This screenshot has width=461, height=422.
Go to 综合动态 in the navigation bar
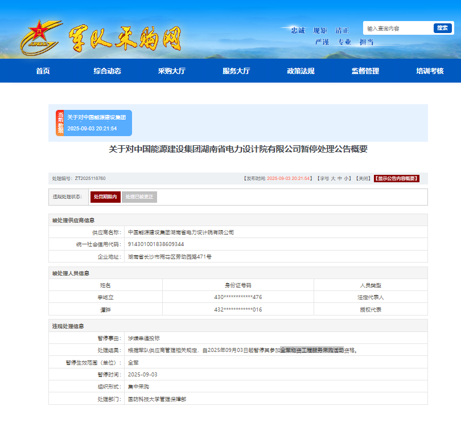(x=108, y=71)
